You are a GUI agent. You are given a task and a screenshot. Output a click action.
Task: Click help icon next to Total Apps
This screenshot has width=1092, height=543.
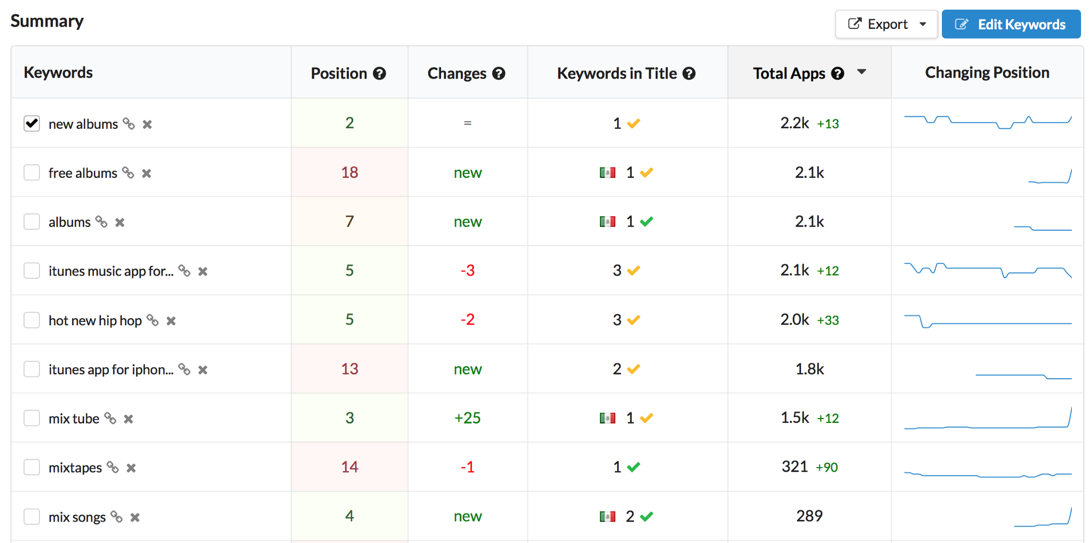click(x=838, y=74)
